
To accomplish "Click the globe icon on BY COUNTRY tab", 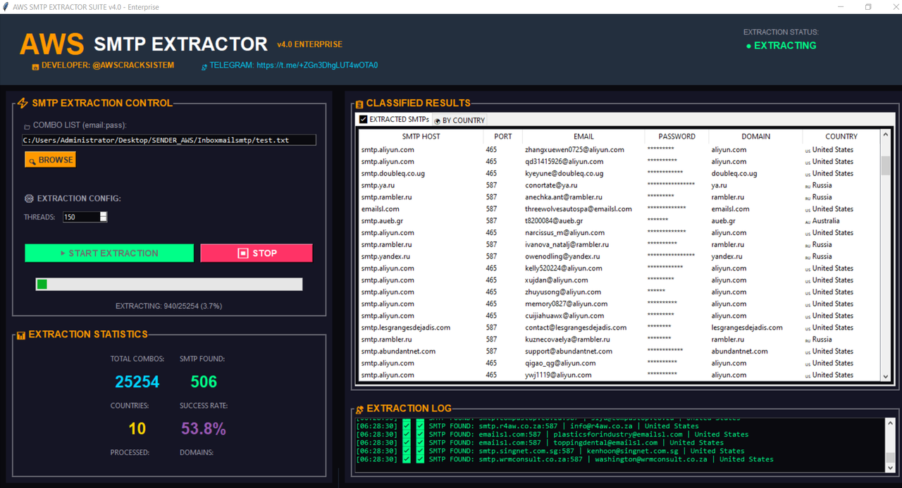I will (438, 121).
